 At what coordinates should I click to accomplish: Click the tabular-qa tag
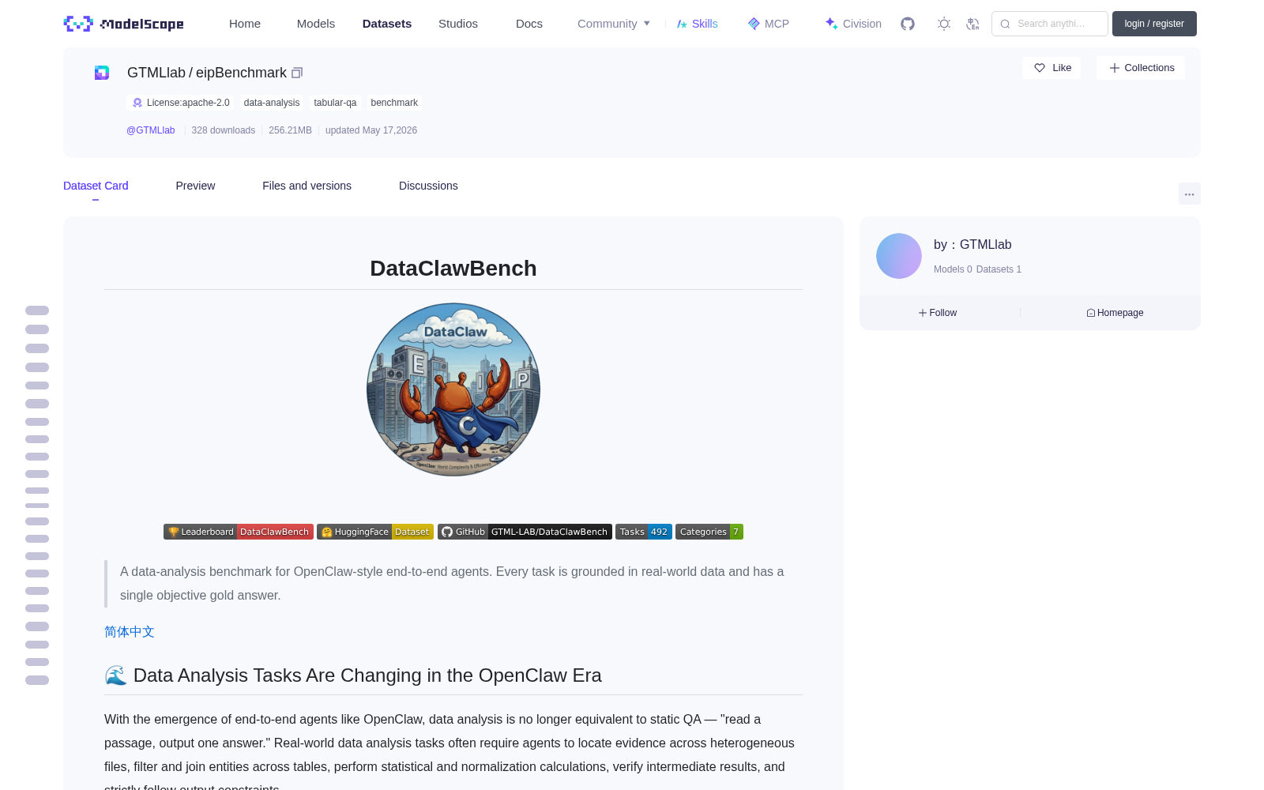(x=335, y=103)
